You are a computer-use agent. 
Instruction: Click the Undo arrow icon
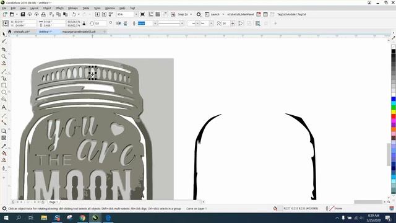(74, 14)
